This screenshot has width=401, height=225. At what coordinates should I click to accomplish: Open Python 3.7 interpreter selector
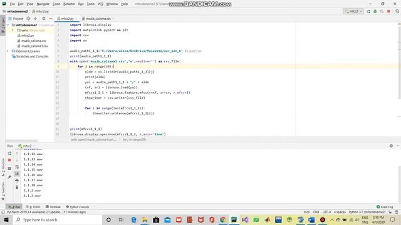pyautogui.click(x=367, y=212)
